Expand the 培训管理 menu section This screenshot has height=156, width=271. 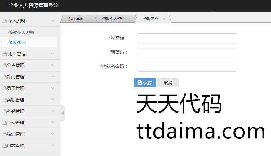pyautogui.click(x=53, y=134)
